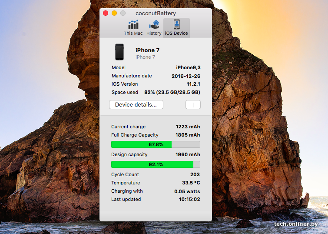This screenshot has height=234, width=328.
Task: Click the Cycle Count label
Action: [125, 174]
